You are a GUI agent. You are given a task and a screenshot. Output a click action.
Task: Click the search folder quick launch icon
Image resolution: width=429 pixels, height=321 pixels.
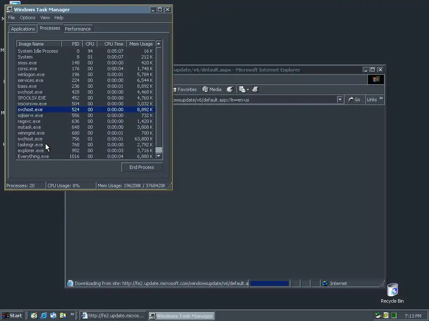[63, 316]
